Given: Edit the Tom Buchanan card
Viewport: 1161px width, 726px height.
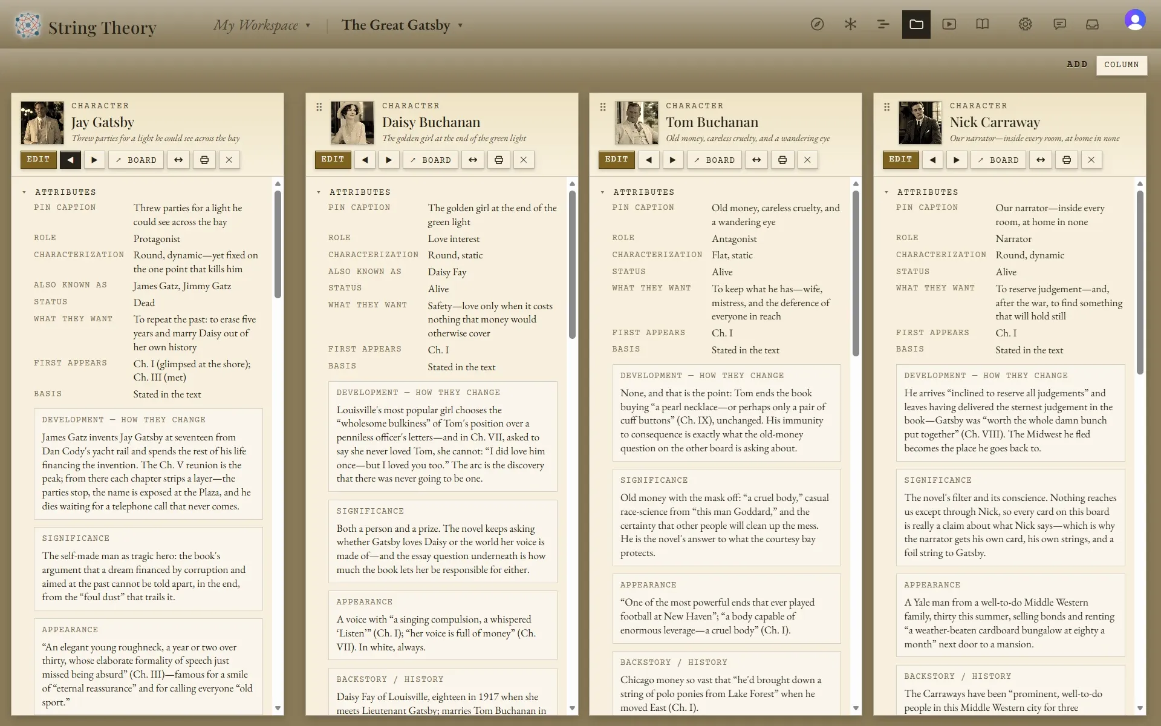Looking at the screenshot, I should (x=617, y=160).
